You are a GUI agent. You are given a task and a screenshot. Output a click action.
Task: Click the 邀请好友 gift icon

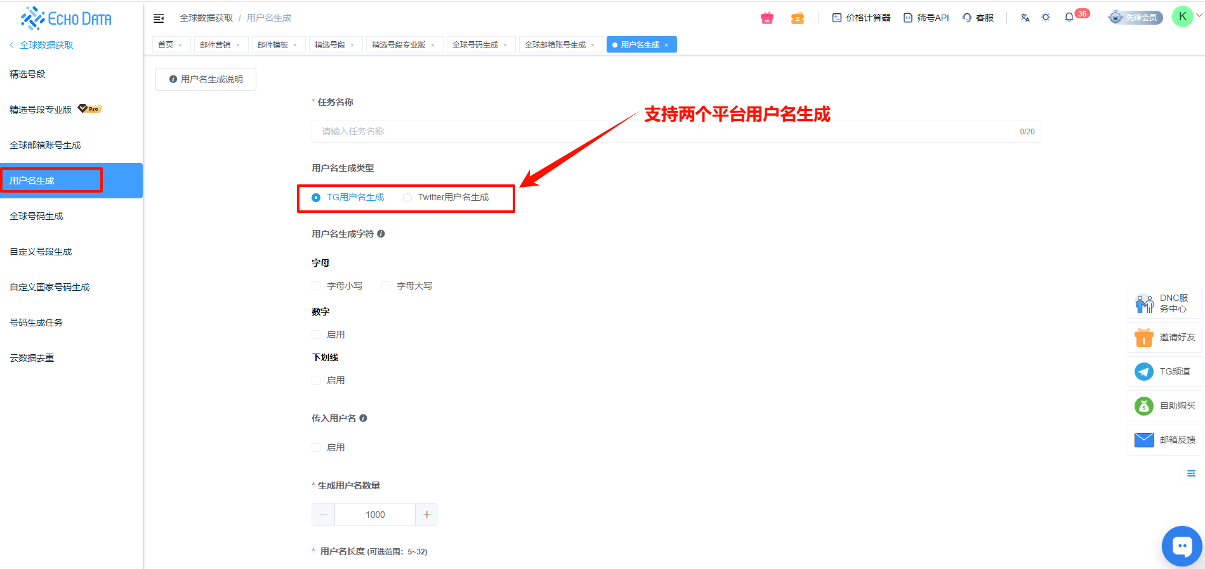click(x=1143, y=338)
